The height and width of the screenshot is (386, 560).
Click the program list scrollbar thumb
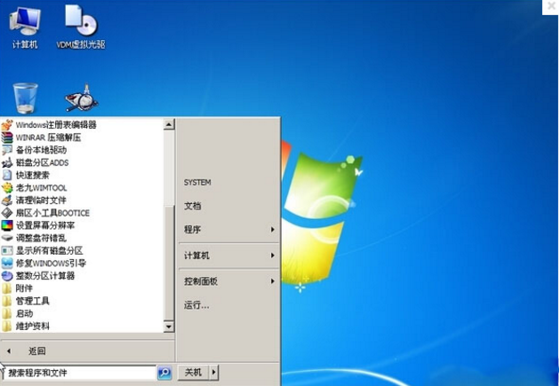169,263
